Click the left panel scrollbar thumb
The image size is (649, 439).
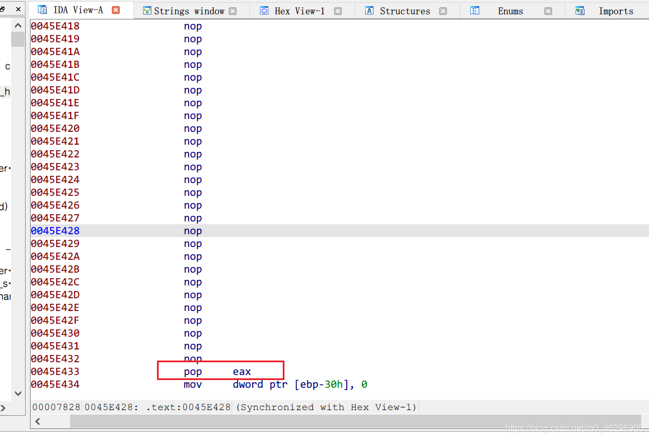pyautogui.click(x=18, y=40)
